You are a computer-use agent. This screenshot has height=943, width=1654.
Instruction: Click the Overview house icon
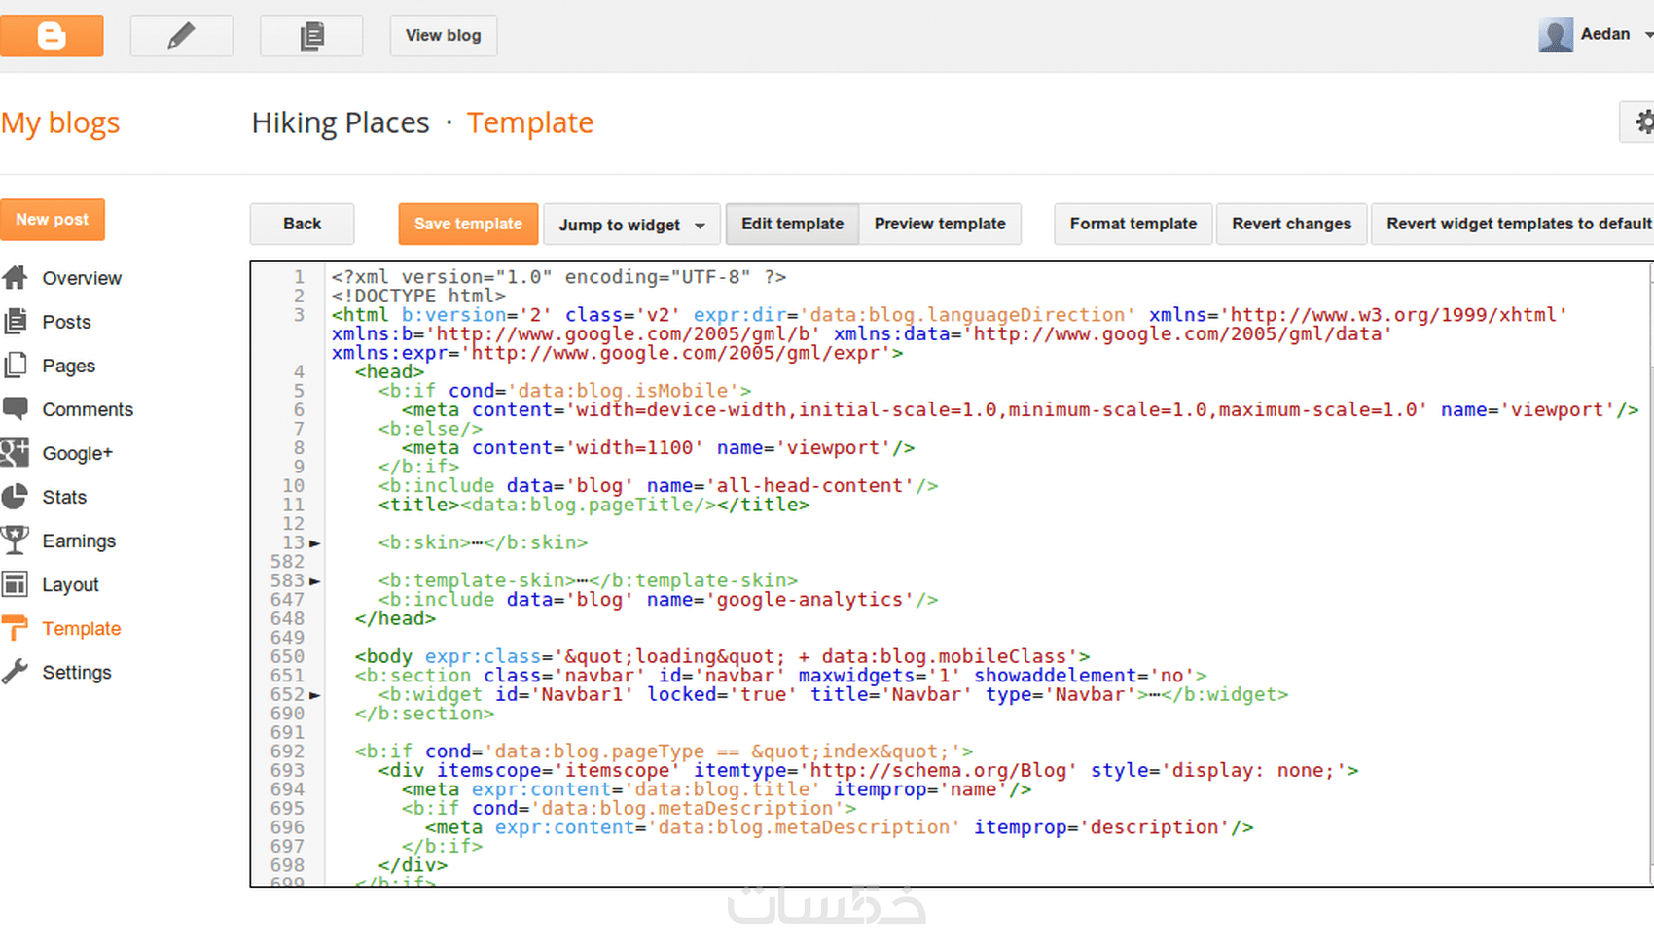(16, 278)
